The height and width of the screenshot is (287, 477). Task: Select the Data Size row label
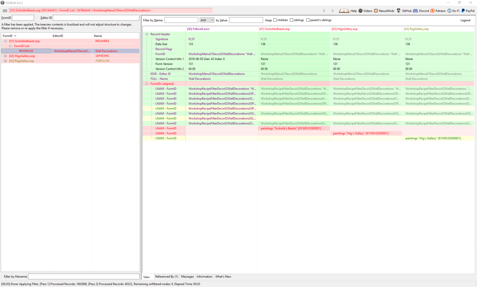pyautogui.click(x=161, y=44)
